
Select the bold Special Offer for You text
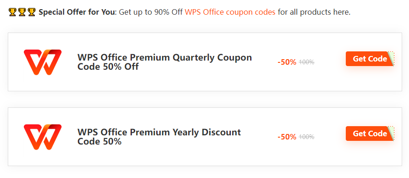point(77,12)
